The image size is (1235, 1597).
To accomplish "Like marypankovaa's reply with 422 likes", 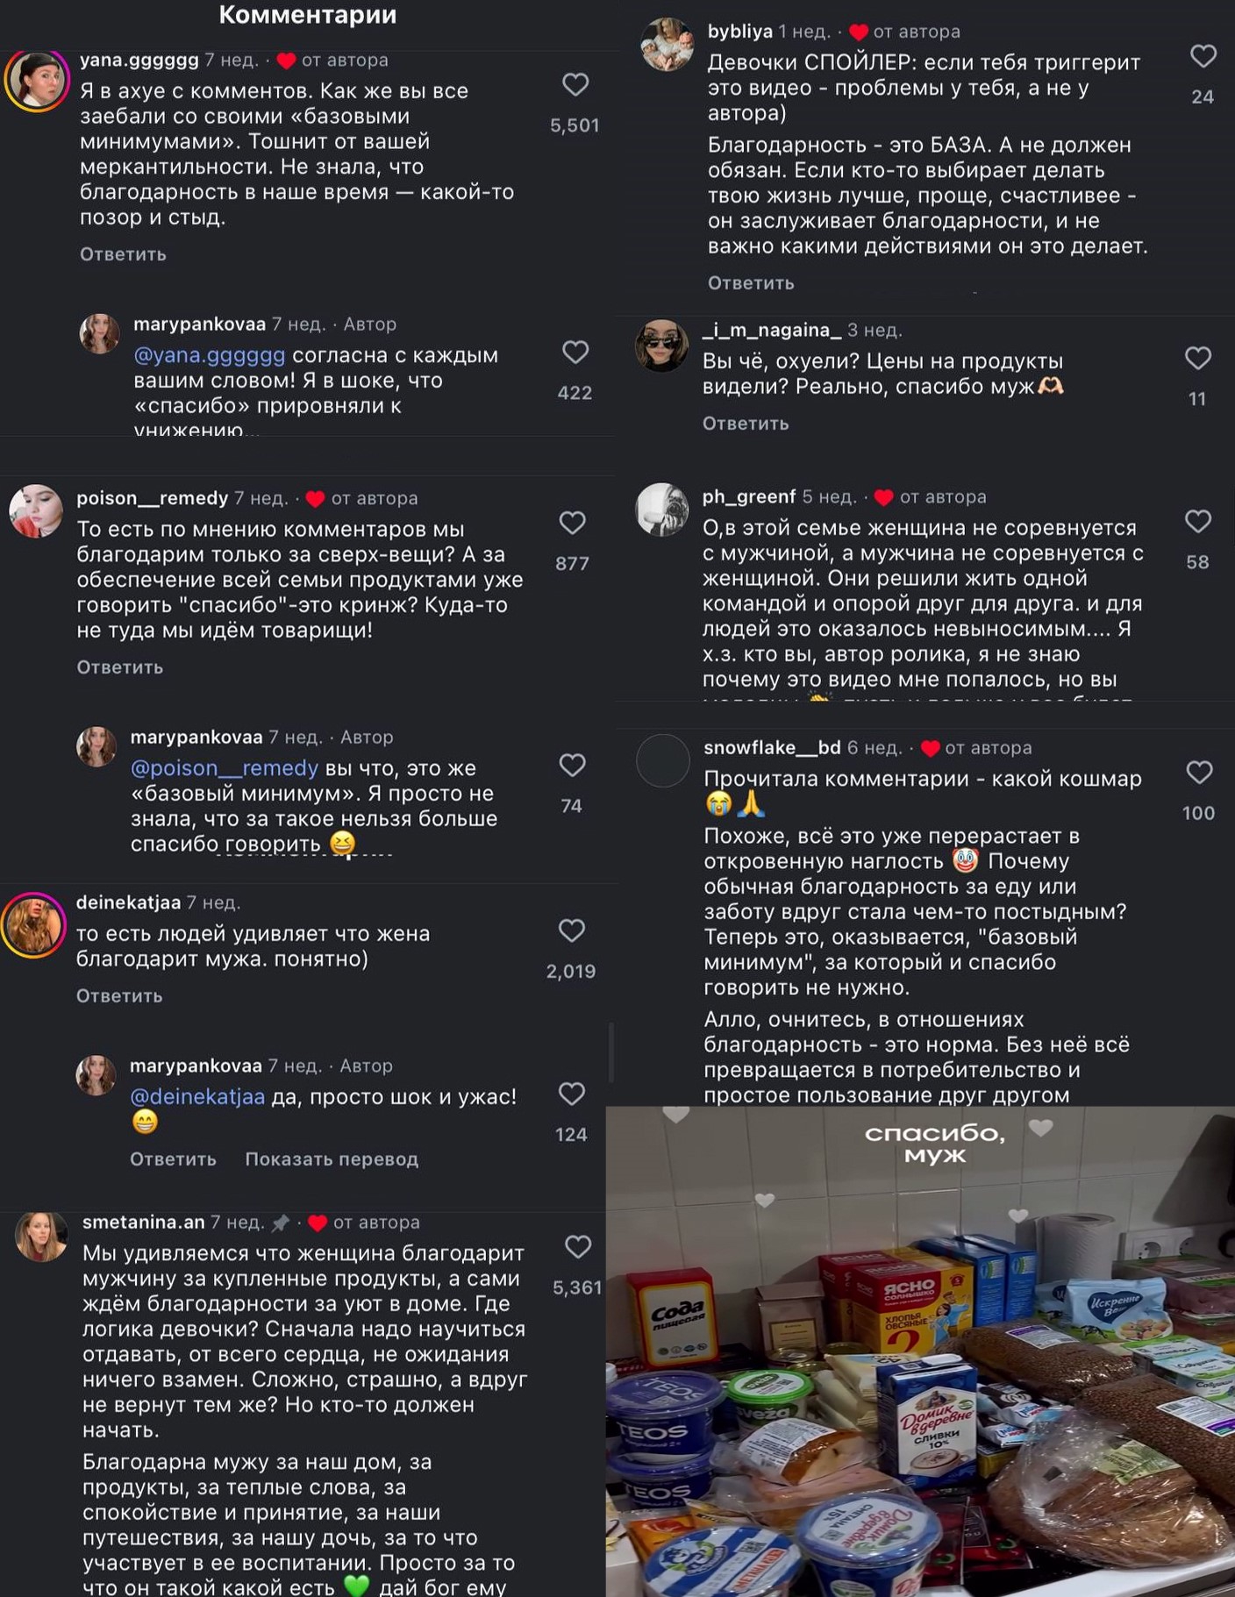I will click(x=575, y=353).
